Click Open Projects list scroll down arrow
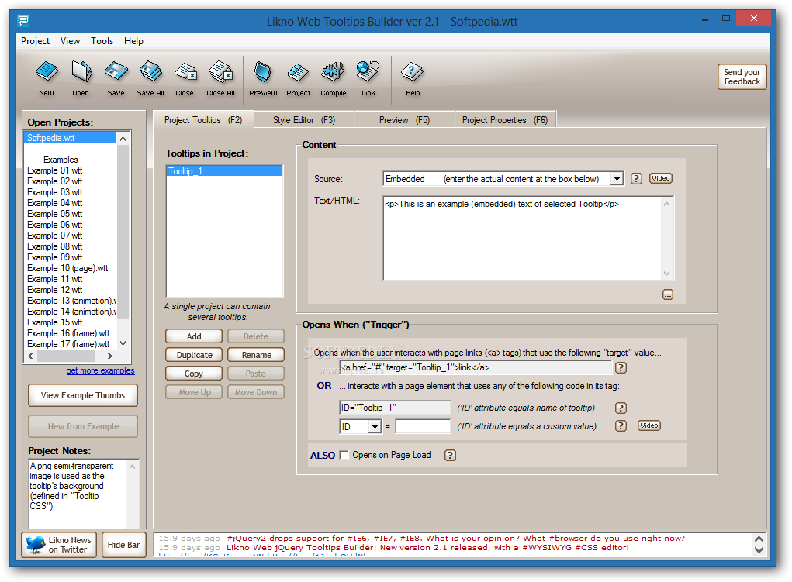Image resolution: width=792 pixels, height=582 pixels. point(123,343)
